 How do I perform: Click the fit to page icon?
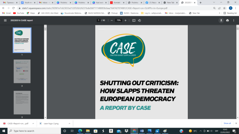tap(134, 20)
